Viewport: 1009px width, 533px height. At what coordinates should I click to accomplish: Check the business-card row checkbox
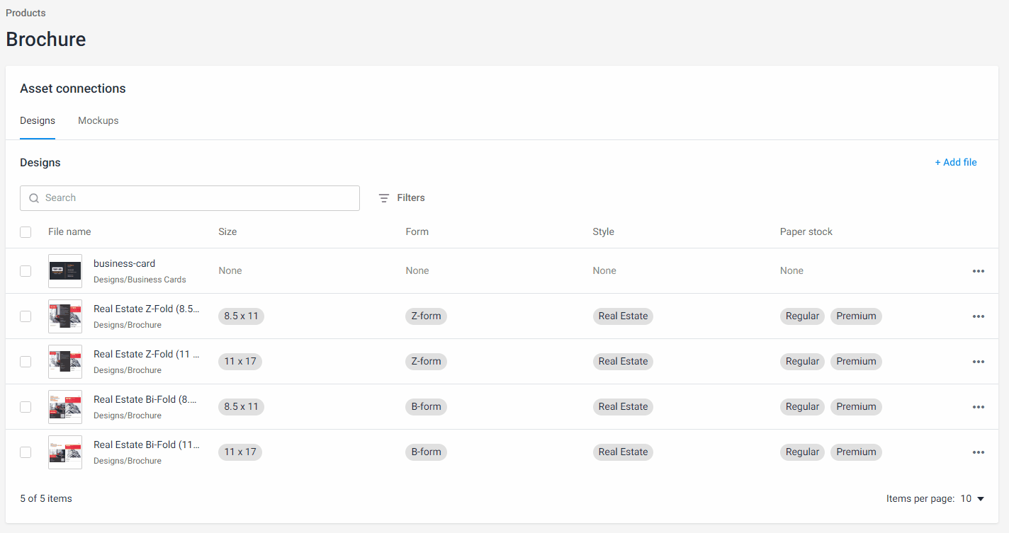(x=26, y=271)
